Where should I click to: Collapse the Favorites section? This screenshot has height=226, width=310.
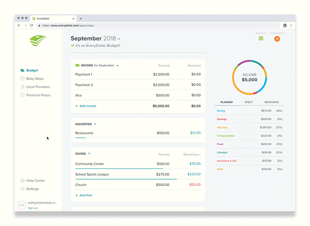95,124
